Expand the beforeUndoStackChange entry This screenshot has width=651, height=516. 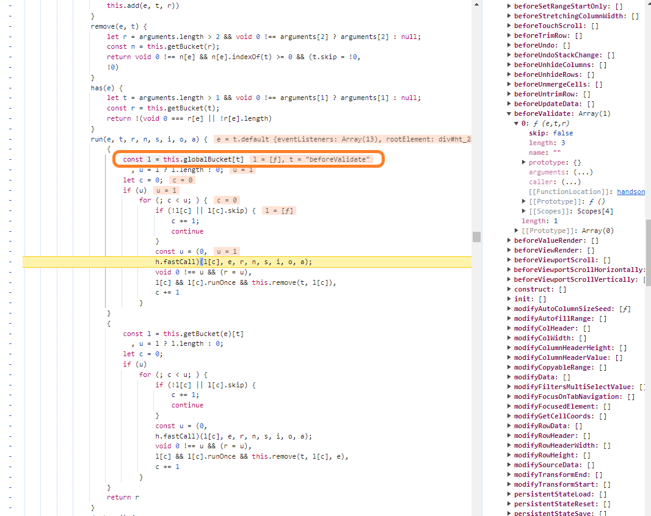pyautogui.click(x=509, y=55)
